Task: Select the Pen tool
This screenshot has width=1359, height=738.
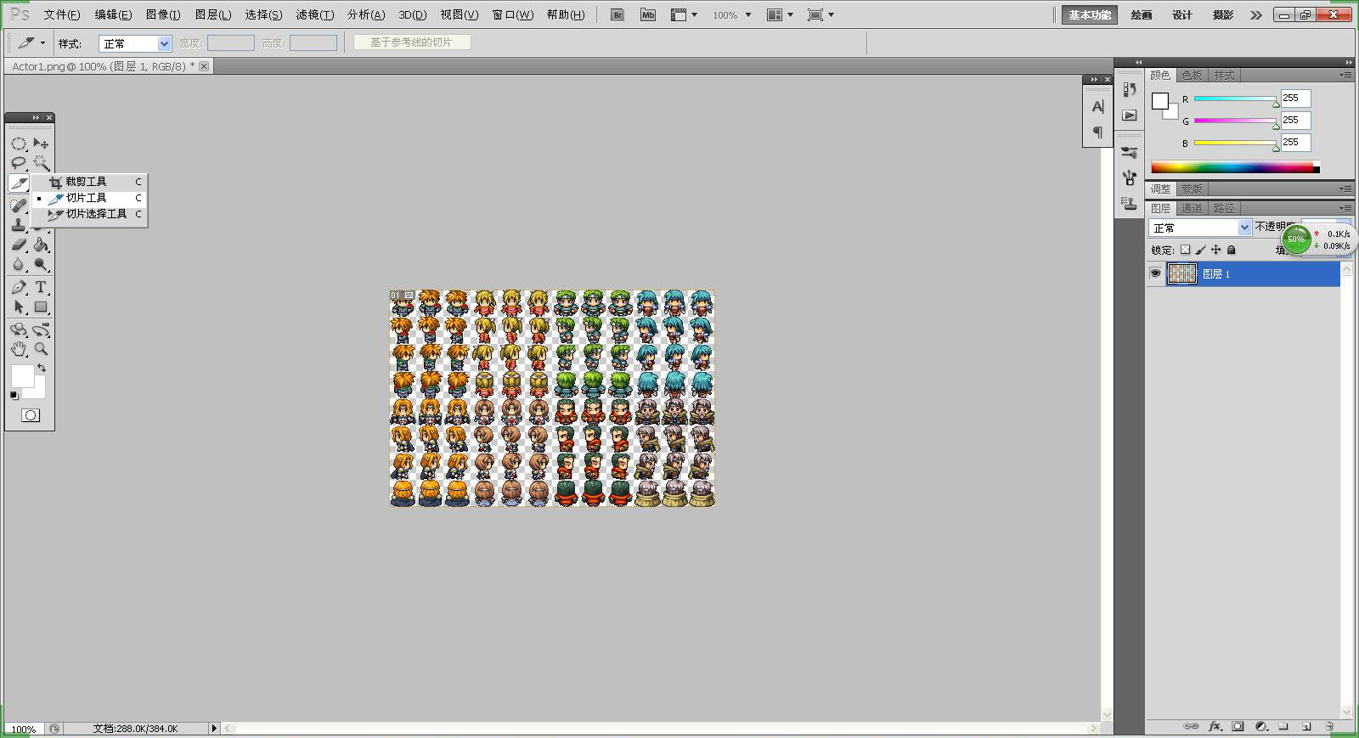Action: coord(19,288)
